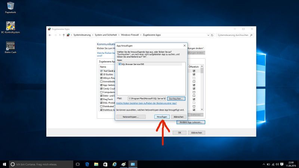Screen dimensions: 299x168
Task: Go back in the Zugelassene Apps window
Action: pyautogui.click(x=50, y=35)
